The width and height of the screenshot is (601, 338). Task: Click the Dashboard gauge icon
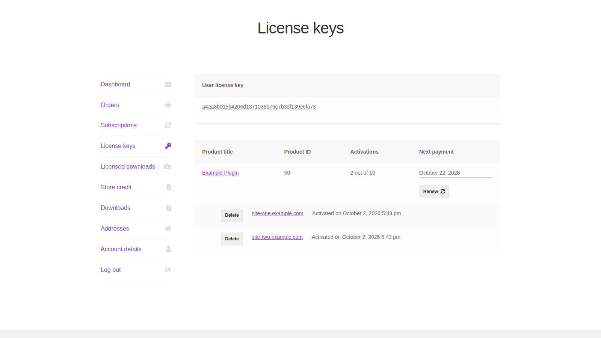pyautogui.click(x=168, y=84)
